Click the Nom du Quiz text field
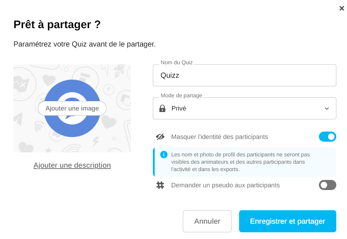 tap(244, 75)
